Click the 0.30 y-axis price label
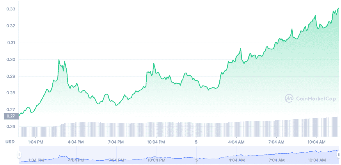 pos(11,60)
